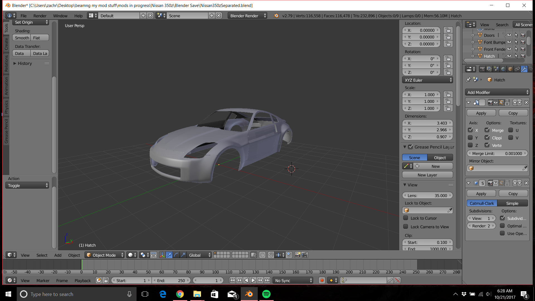Switch to the Grease Pencil toolshelf tab
Image resolution: width=535 pixels, height=301 pixels.
[x=6, y=131]
